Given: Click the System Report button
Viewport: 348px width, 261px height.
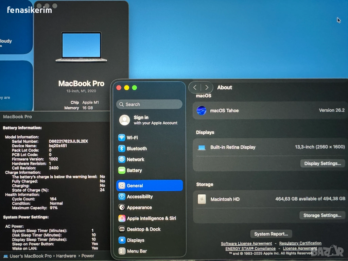Looking at the screenshot, I should (x=271, y=234).
